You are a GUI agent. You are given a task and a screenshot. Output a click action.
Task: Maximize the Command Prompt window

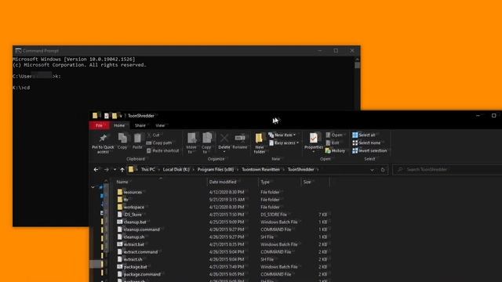(x=336, y=50)
